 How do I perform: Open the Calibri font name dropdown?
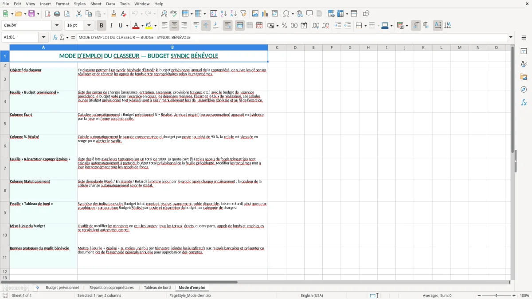pyautogui.click(x=57, y=26)
